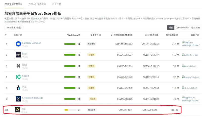Click the Bybit logo icon
The image size is (202, 117).
tap(18, 55)
